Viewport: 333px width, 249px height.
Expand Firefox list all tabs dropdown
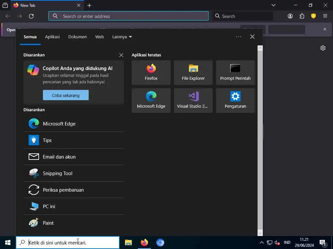pyautogui.click(x=273, y=5)
